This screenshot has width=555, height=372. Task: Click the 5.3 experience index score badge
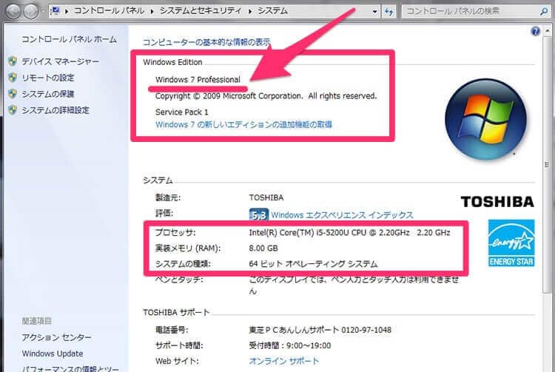259,214
